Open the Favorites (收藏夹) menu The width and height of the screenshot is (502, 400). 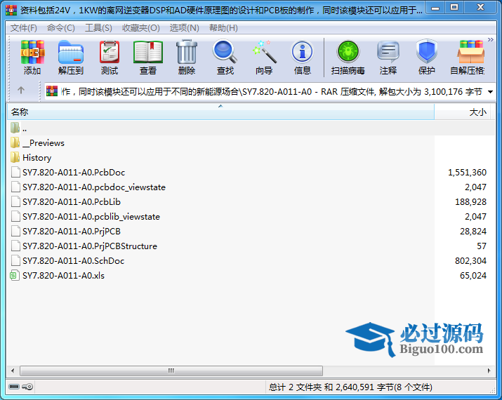pyautogui.click(x=141, y=28)
